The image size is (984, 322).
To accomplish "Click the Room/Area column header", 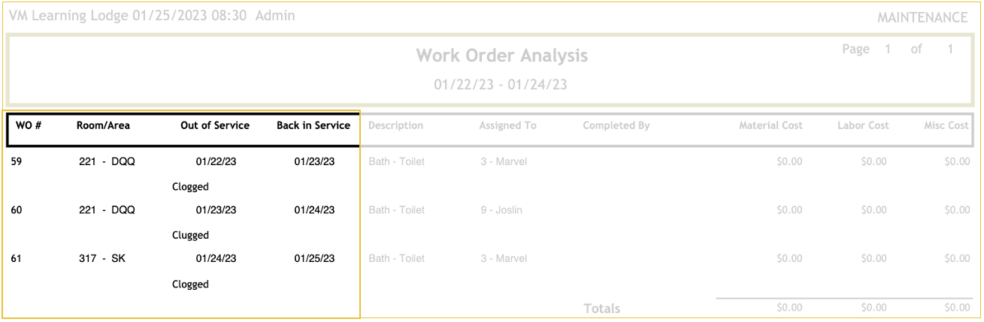I will coord(103,125).
